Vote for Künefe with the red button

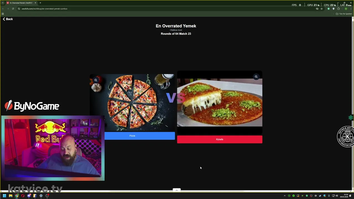click(x=220, y=139)
